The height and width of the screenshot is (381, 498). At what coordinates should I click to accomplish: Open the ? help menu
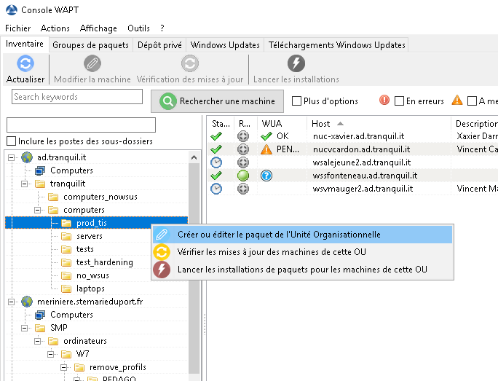[162, 28]
